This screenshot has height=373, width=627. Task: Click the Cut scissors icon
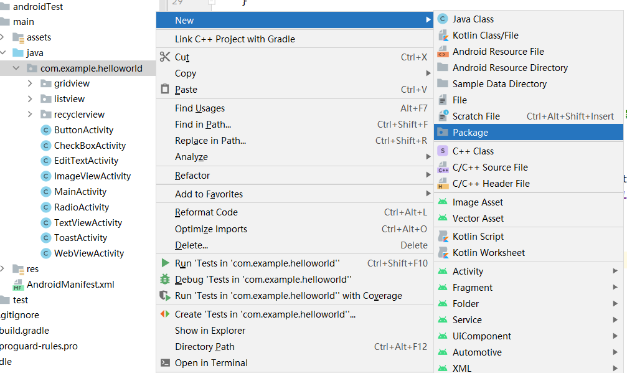click(165, 57)
